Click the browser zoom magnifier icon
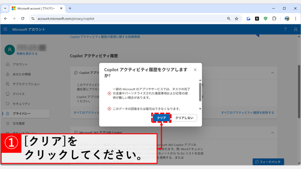301x169 pixels. [229, 18]
